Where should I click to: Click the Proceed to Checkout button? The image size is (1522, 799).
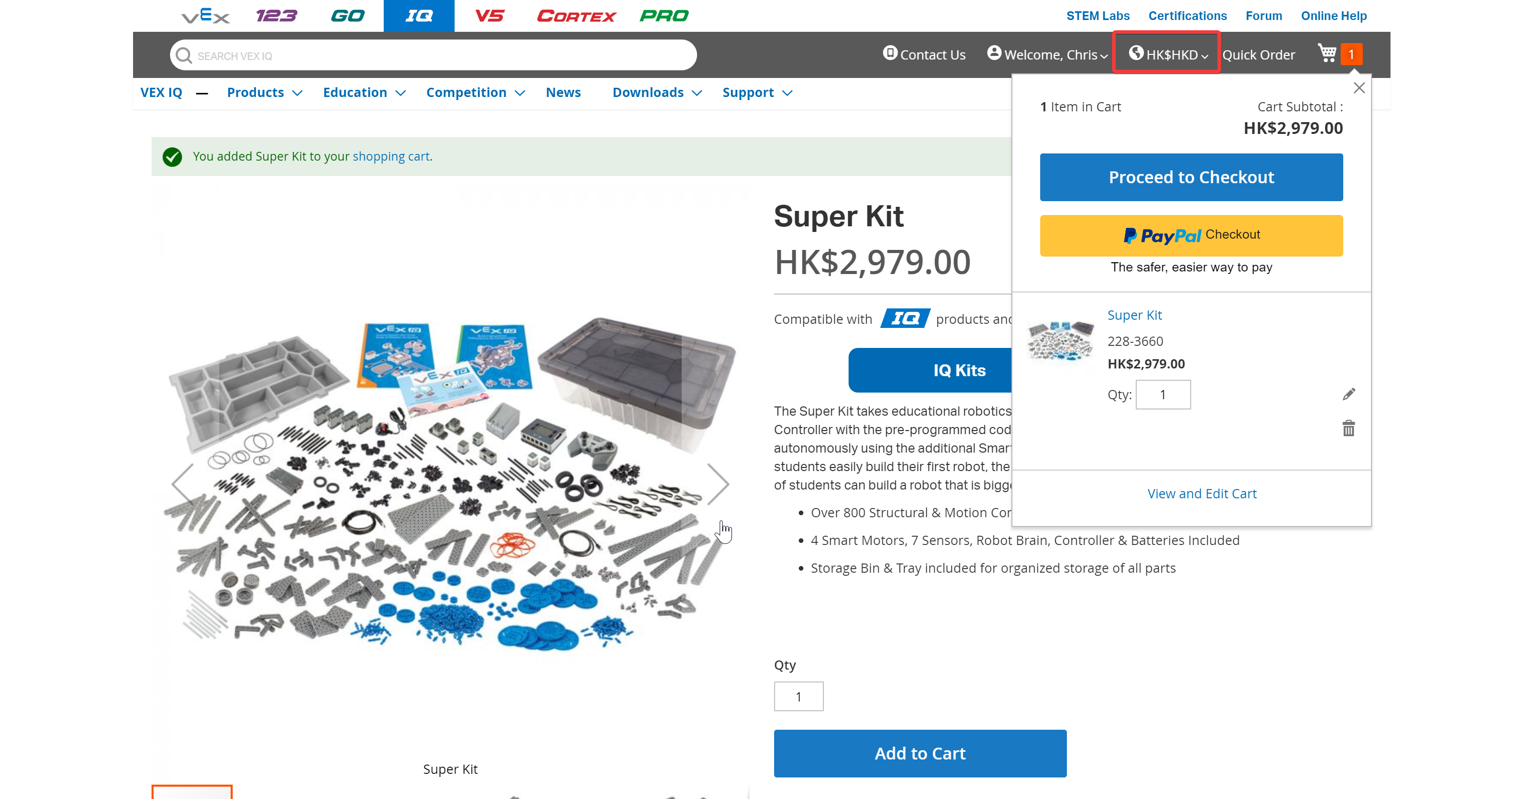[1191, 177]
